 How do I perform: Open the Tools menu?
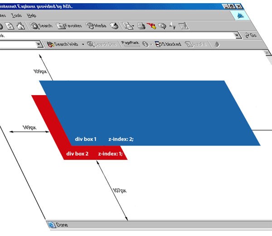(x=16, y=15)
